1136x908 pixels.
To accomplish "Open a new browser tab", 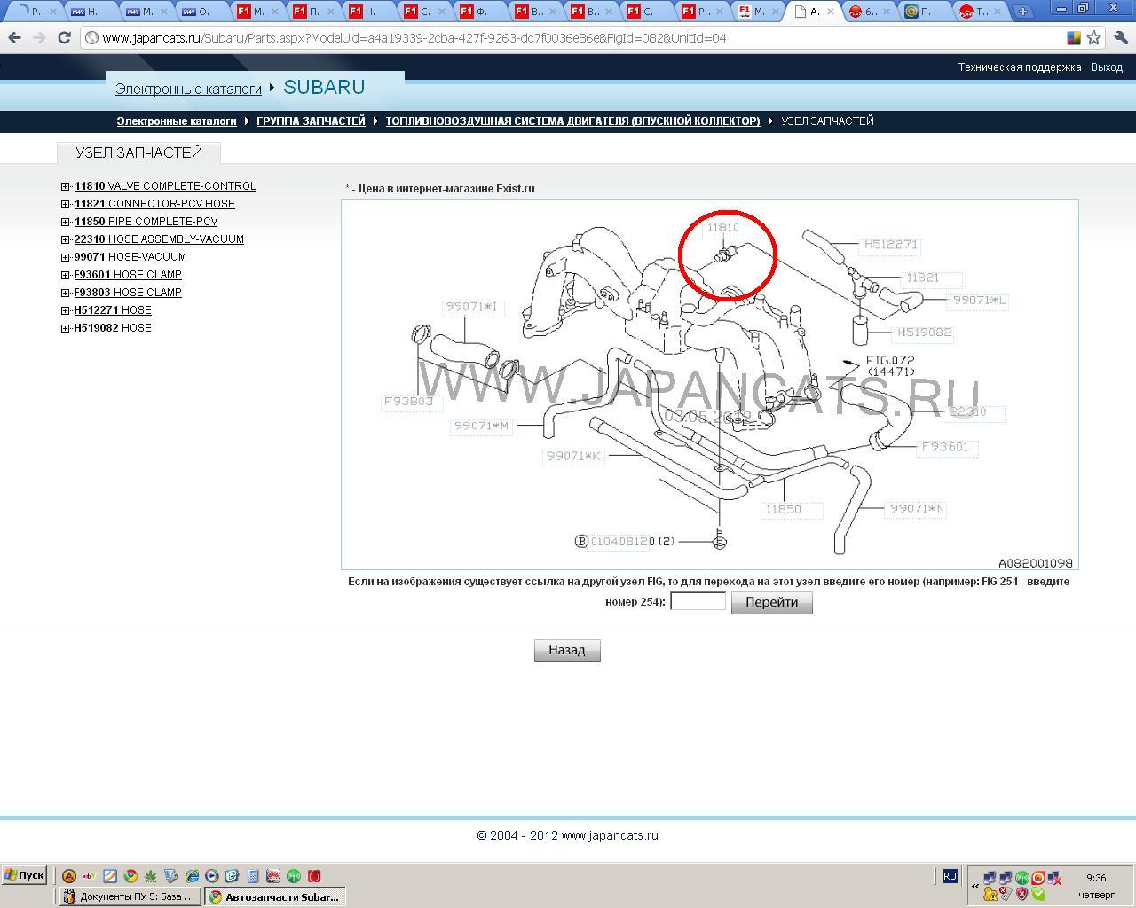I will click(1022, 12).
